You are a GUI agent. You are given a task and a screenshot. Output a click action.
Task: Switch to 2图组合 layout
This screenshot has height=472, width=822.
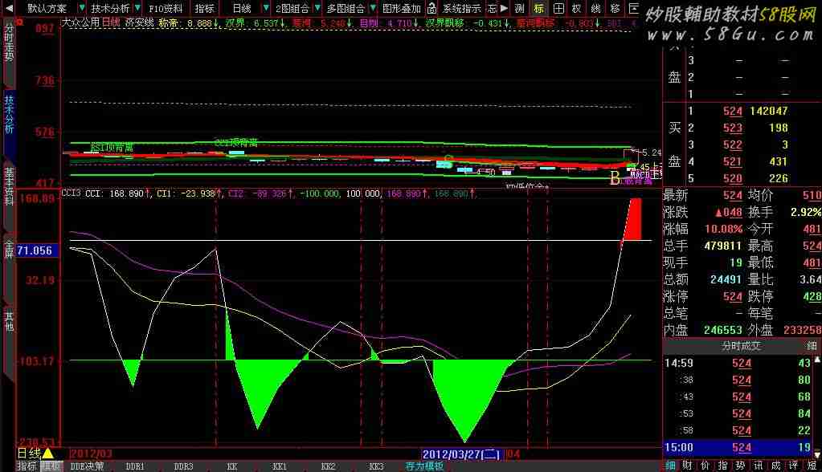pyautogui.click(x=292, y=8)
